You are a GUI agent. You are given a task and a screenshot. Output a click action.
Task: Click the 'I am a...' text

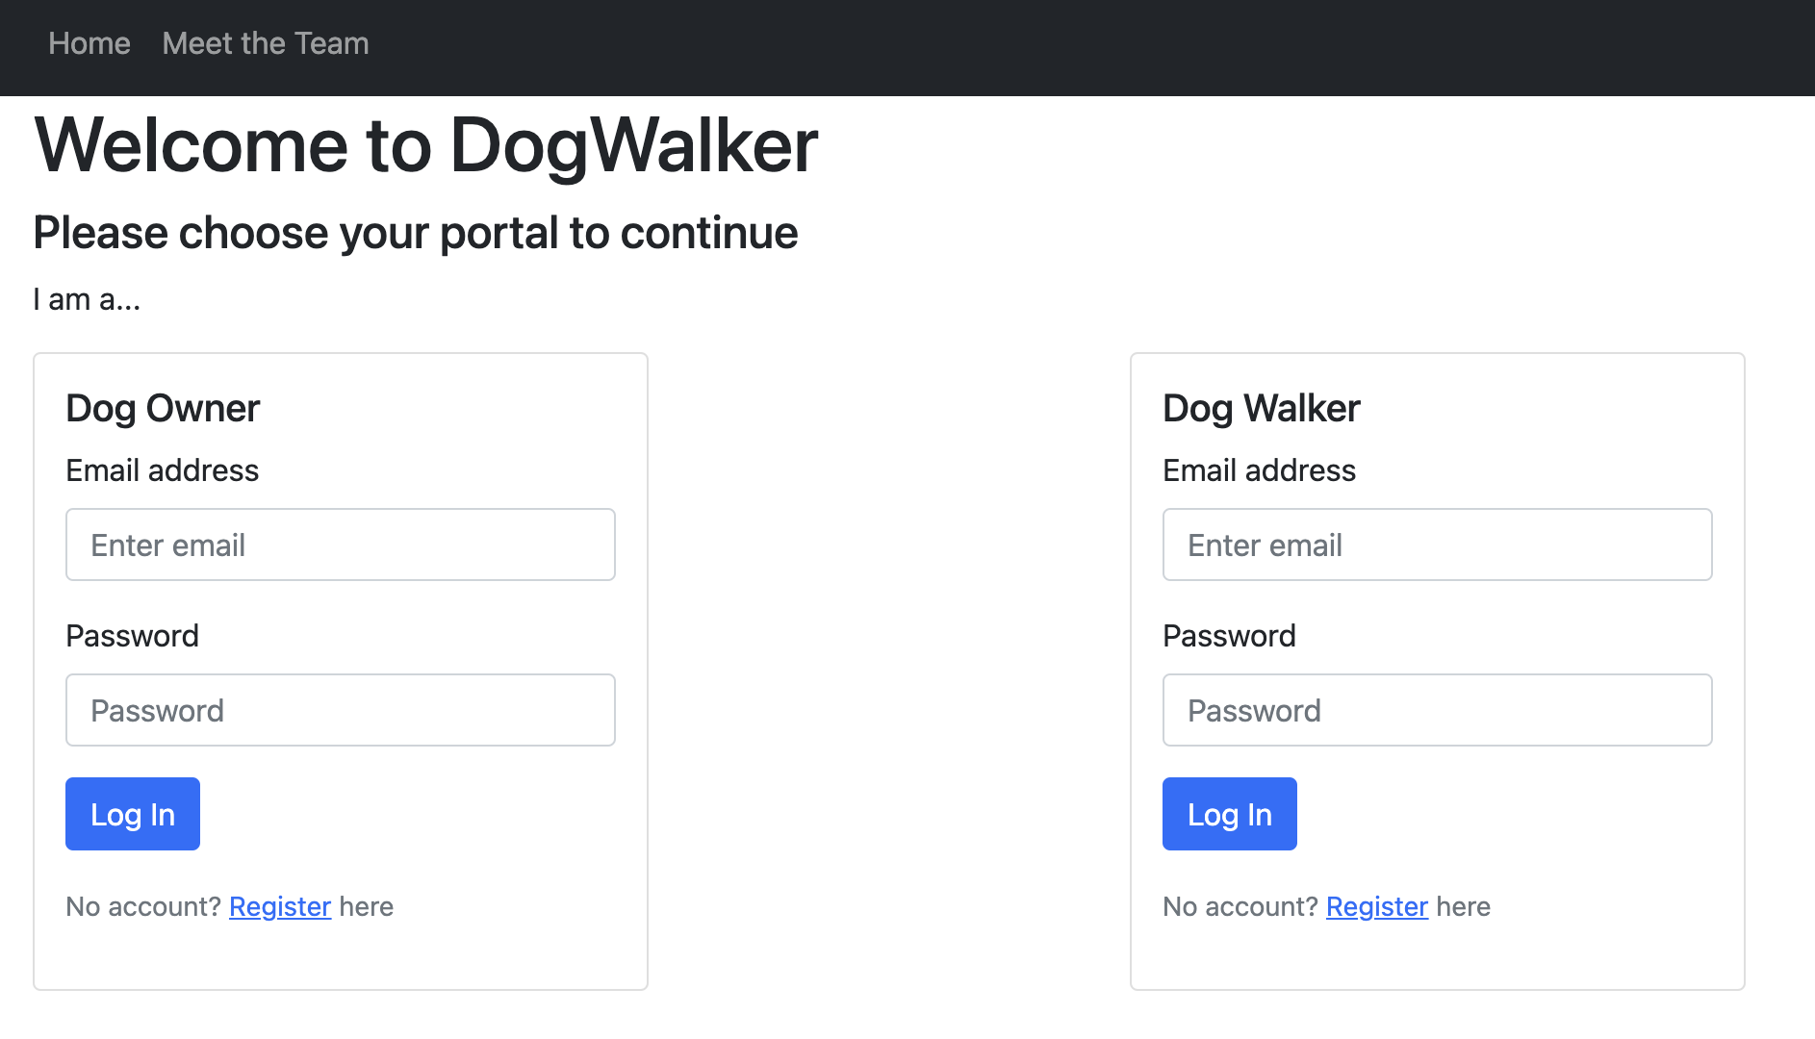[87, 299]
